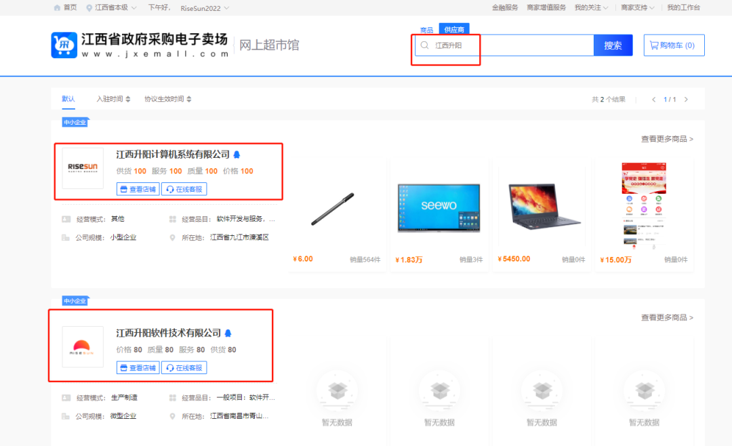Viewport: 732px width, 446px height.
Task: Open 查看更多商品 for the first supplier
Action: [x=662, y=139]
